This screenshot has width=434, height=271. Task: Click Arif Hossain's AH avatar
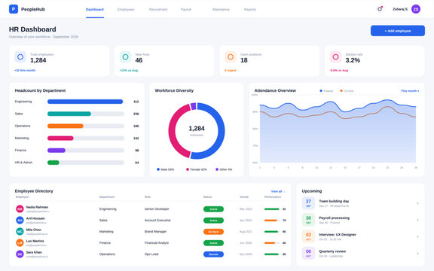pos(20,221)
